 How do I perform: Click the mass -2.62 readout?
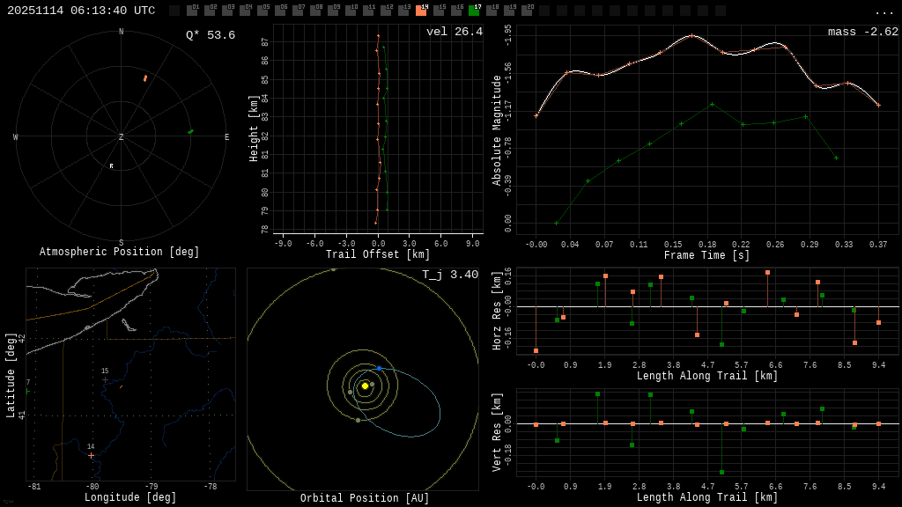862,32
